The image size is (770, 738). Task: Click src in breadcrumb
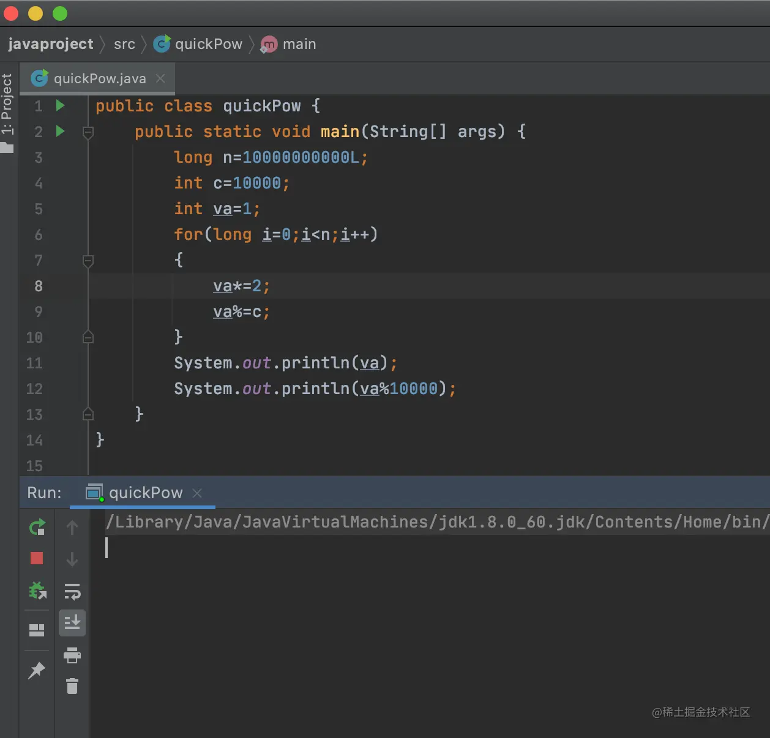124,44
